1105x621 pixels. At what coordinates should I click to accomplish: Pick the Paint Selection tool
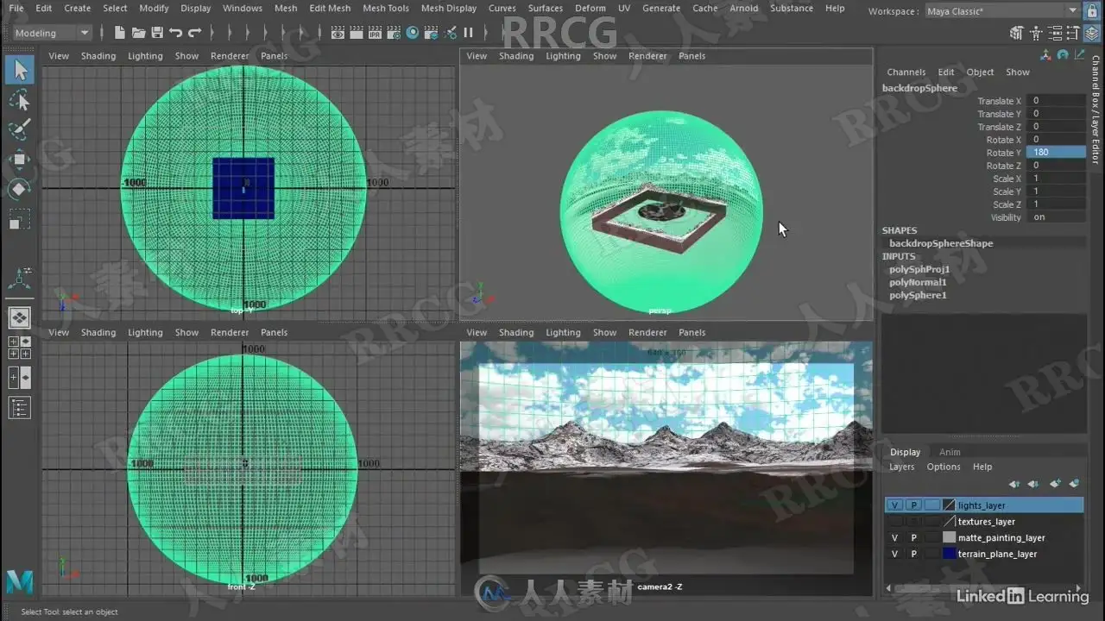[x=20, y=130]
